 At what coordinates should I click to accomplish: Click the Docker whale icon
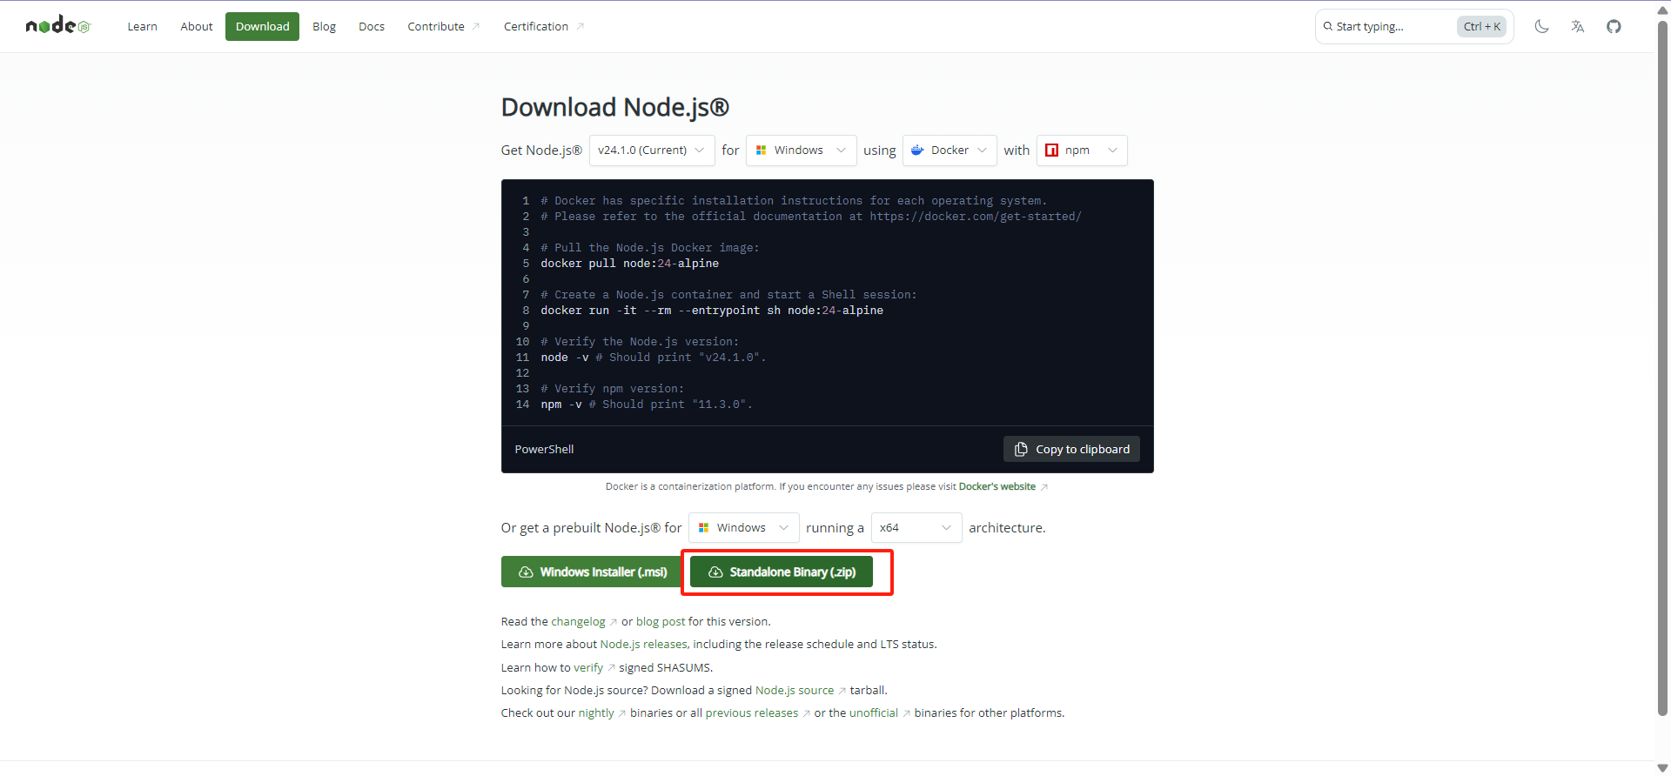coord(917,150)
